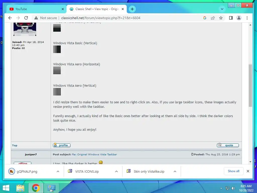The width and height of the screenshot is (257, 193).
Task: Click the Windows Vista Aero (Vertical) image
Action: (57, 92)
